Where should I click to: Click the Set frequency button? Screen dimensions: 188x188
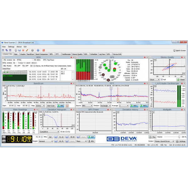point(50,137)
